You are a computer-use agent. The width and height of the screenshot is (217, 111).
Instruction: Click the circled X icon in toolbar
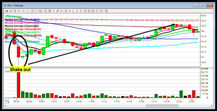click(106, 11)
